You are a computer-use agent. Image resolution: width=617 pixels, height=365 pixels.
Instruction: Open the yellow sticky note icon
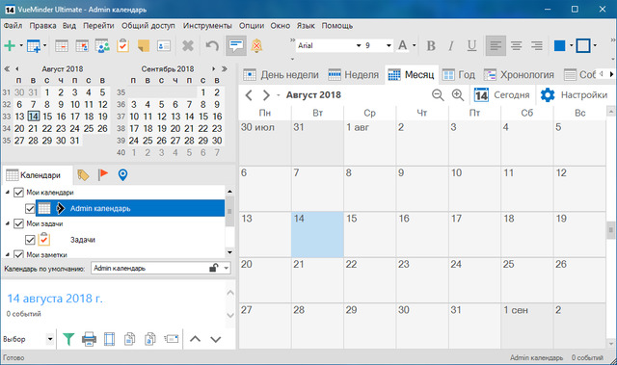click(x=144, y=45)
